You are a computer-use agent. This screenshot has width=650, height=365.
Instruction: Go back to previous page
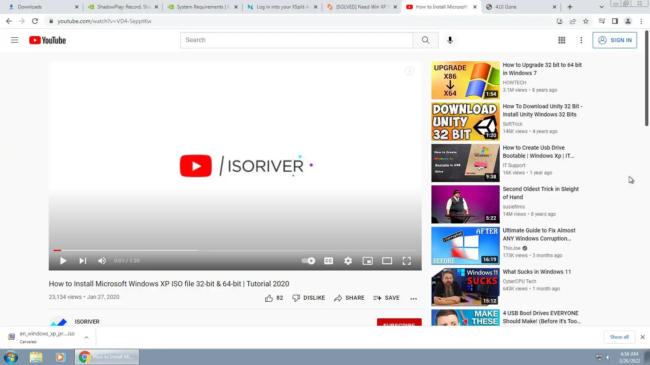[9, 21]
